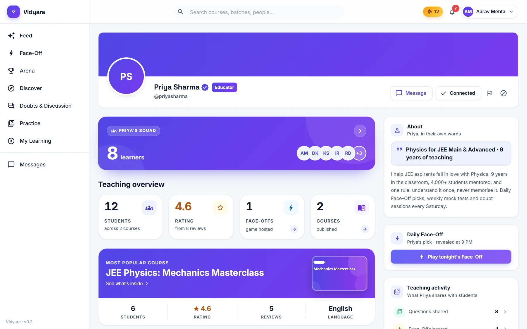This screenshot has height=329, width=527.
Task: Open Doubts & Discussion in sidebar
Action: 45,106
